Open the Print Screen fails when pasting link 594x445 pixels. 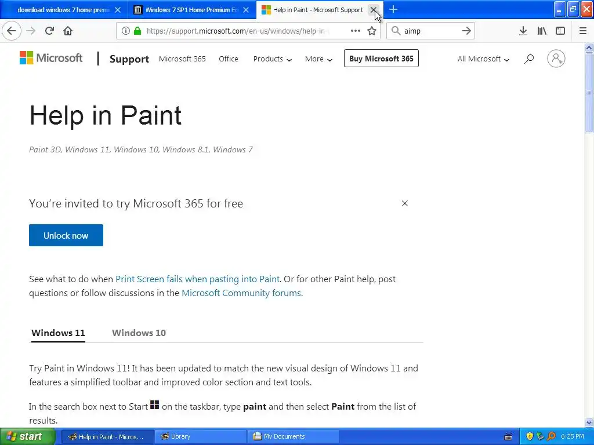(197, 279)
